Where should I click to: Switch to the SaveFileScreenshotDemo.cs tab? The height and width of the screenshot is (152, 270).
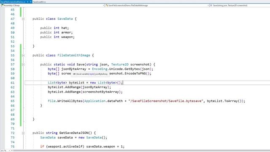tap(13, 2)
